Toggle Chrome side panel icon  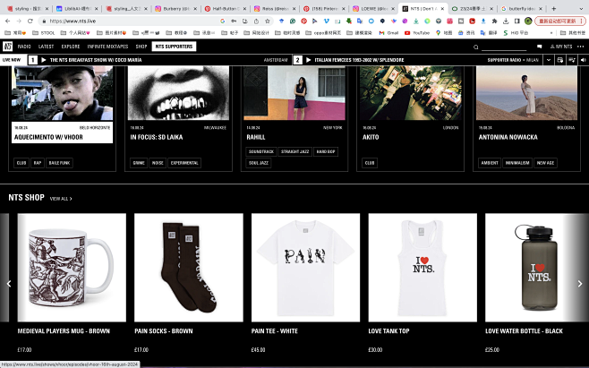(516, 21)
